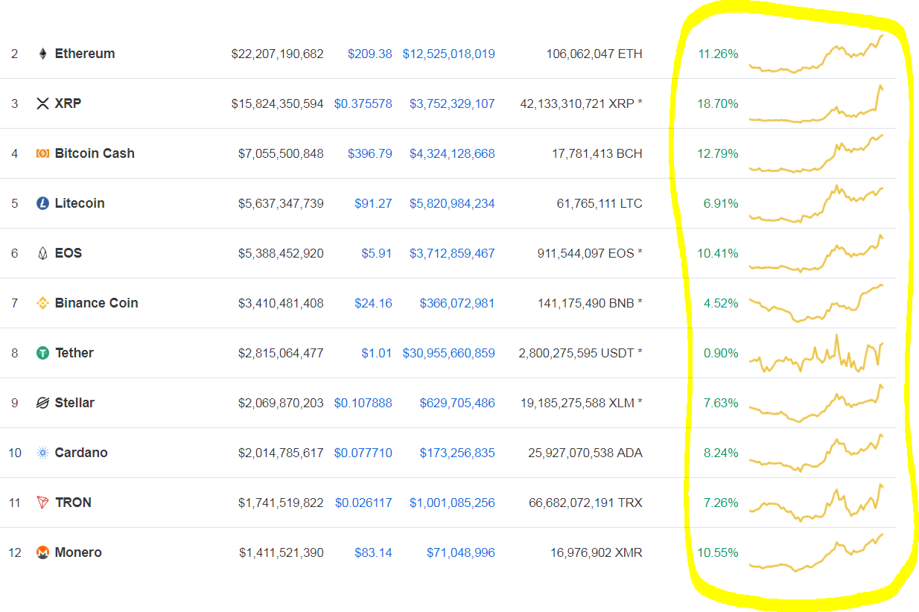Click the green Tether logo icon

click(x=42, y=353)
